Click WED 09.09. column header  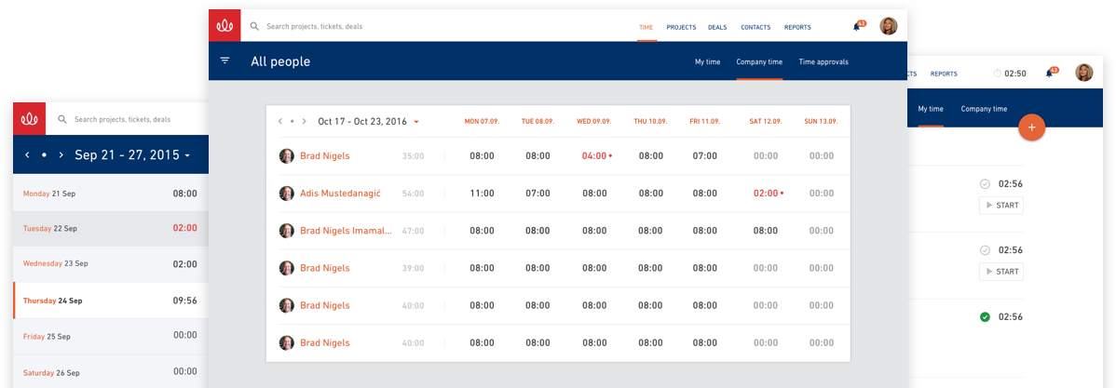pos(593,122)
